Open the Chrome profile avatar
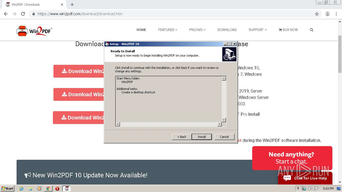The height and width of the screenshot is (192, 342). pyautogui.click(x=328, y=14)
